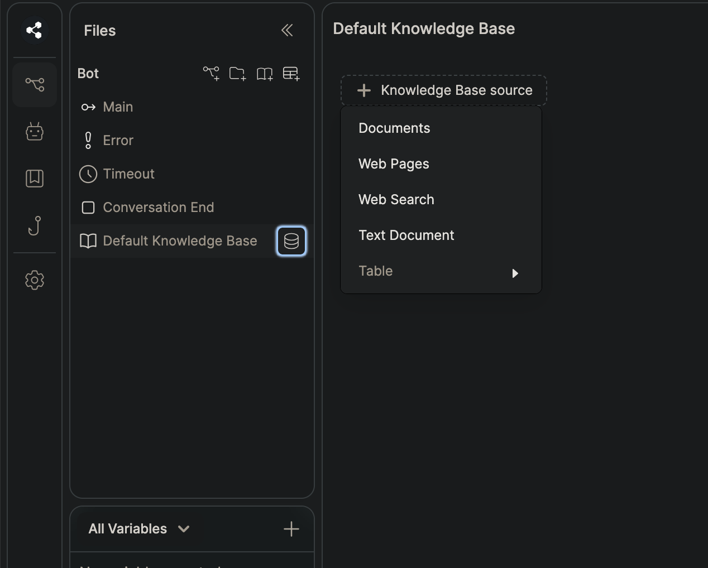Add a new variable with plus button
Screen dimensions: 708x568
(291, 529)
